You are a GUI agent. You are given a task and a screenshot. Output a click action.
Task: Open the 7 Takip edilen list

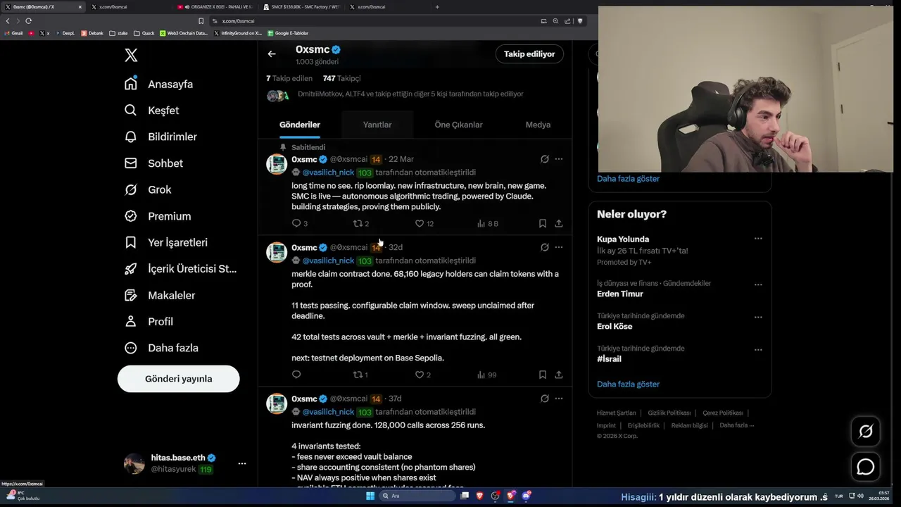click(289, 78)
